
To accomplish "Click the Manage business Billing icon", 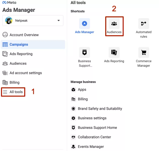I will (73, 99).
